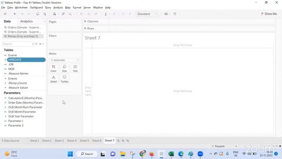
Task: Click the filter icon beside Search field
Action: 36,44
